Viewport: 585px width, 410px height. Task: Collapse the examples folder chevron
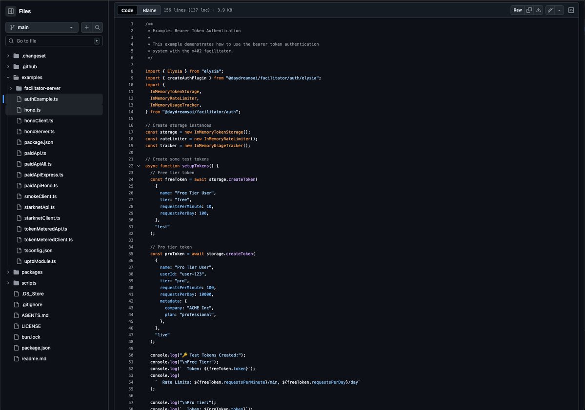tap(8, 78)
